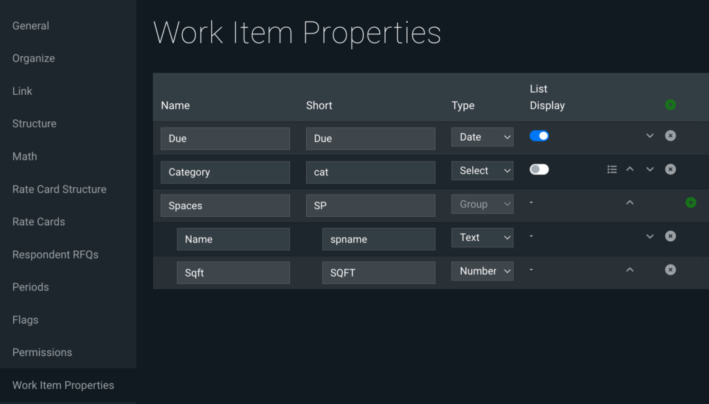The width and height of the screenshot is (709, 404).
Task: Delete the Due property row
Action: (x=670, y=136)
